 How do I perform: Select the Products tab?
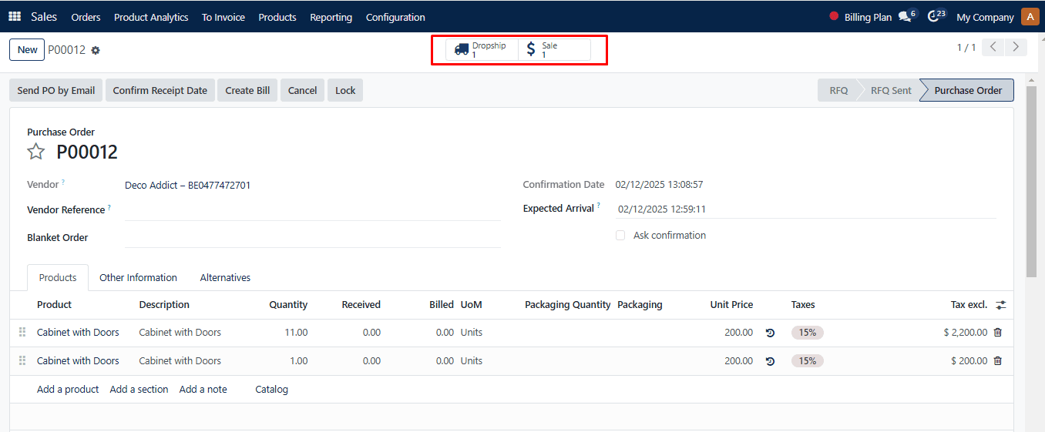(x=58, y=278)
